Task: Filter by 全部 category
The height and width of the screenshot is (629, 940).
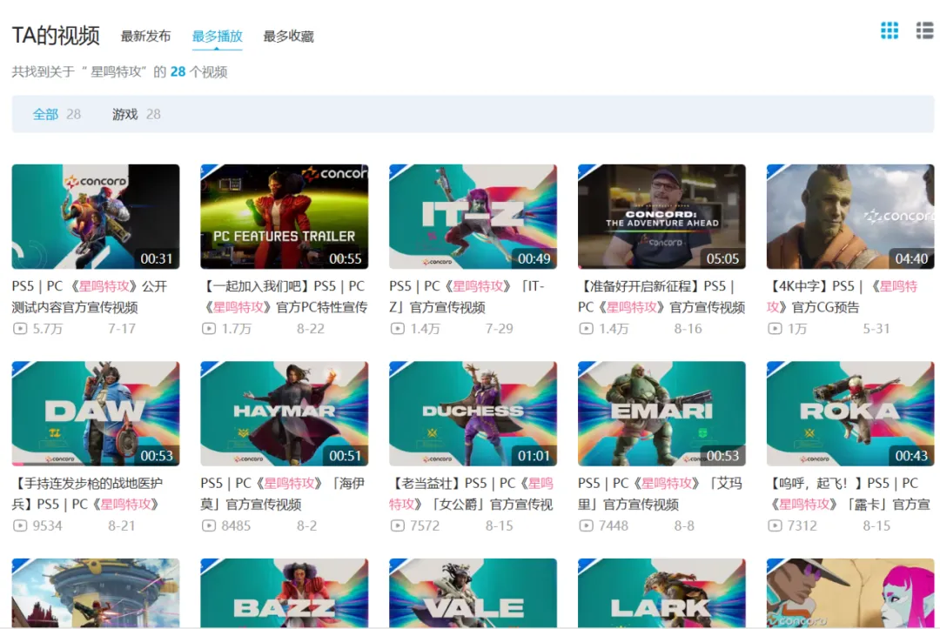Action: click(57, 115)
